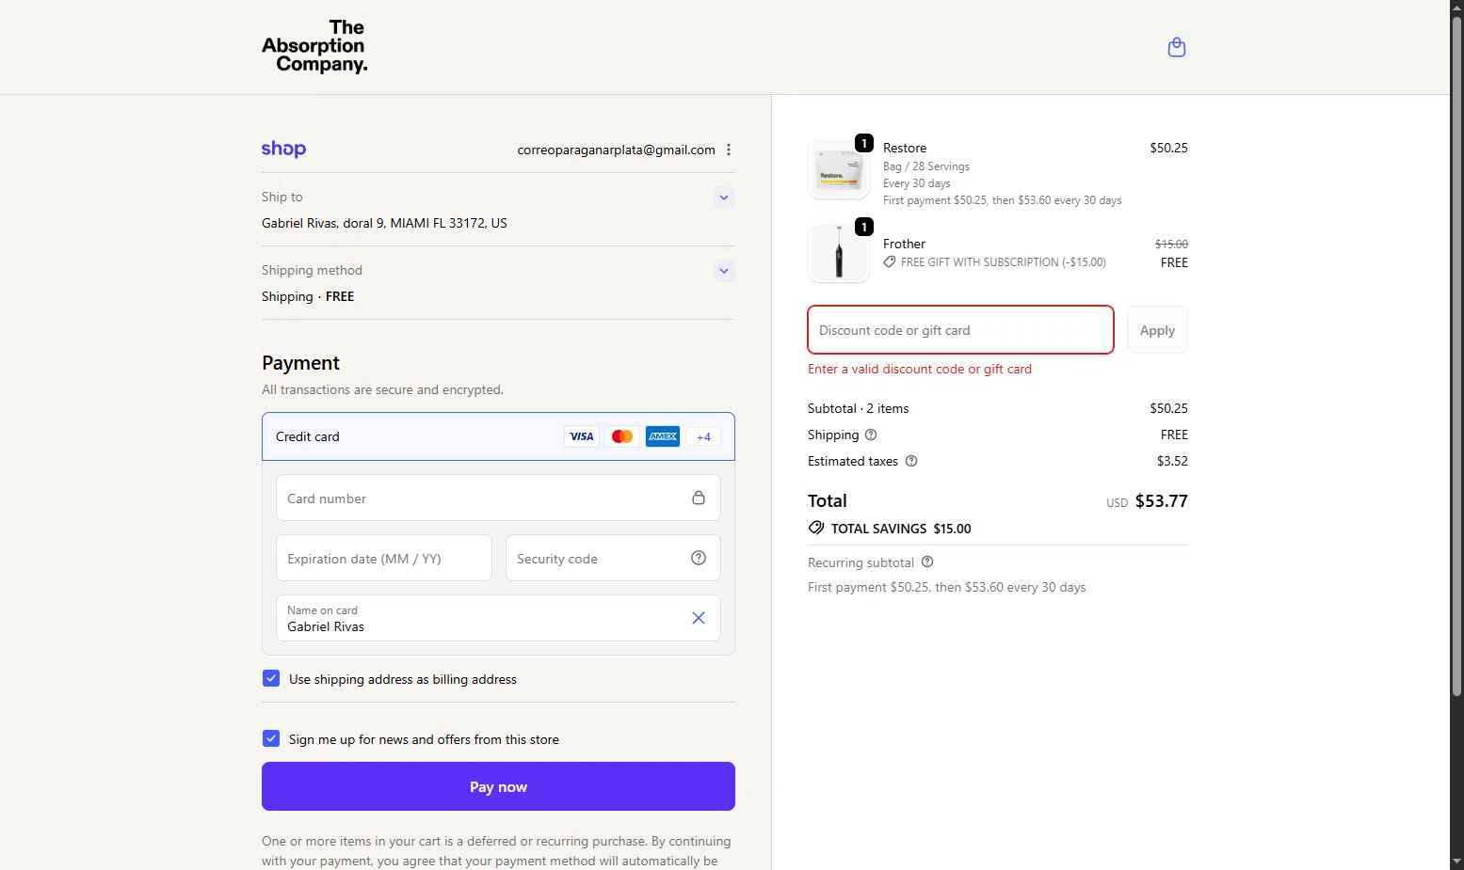1464x870 pixels.
Task: Click the Frother product thumbnail
Action: pos(839,253)
